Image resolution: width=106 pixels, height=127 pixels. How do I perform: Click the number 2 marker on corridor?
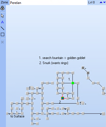coord(60,102)
